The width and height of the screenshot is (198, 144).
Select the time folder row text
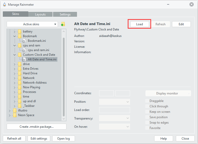[x=26, y=97]
